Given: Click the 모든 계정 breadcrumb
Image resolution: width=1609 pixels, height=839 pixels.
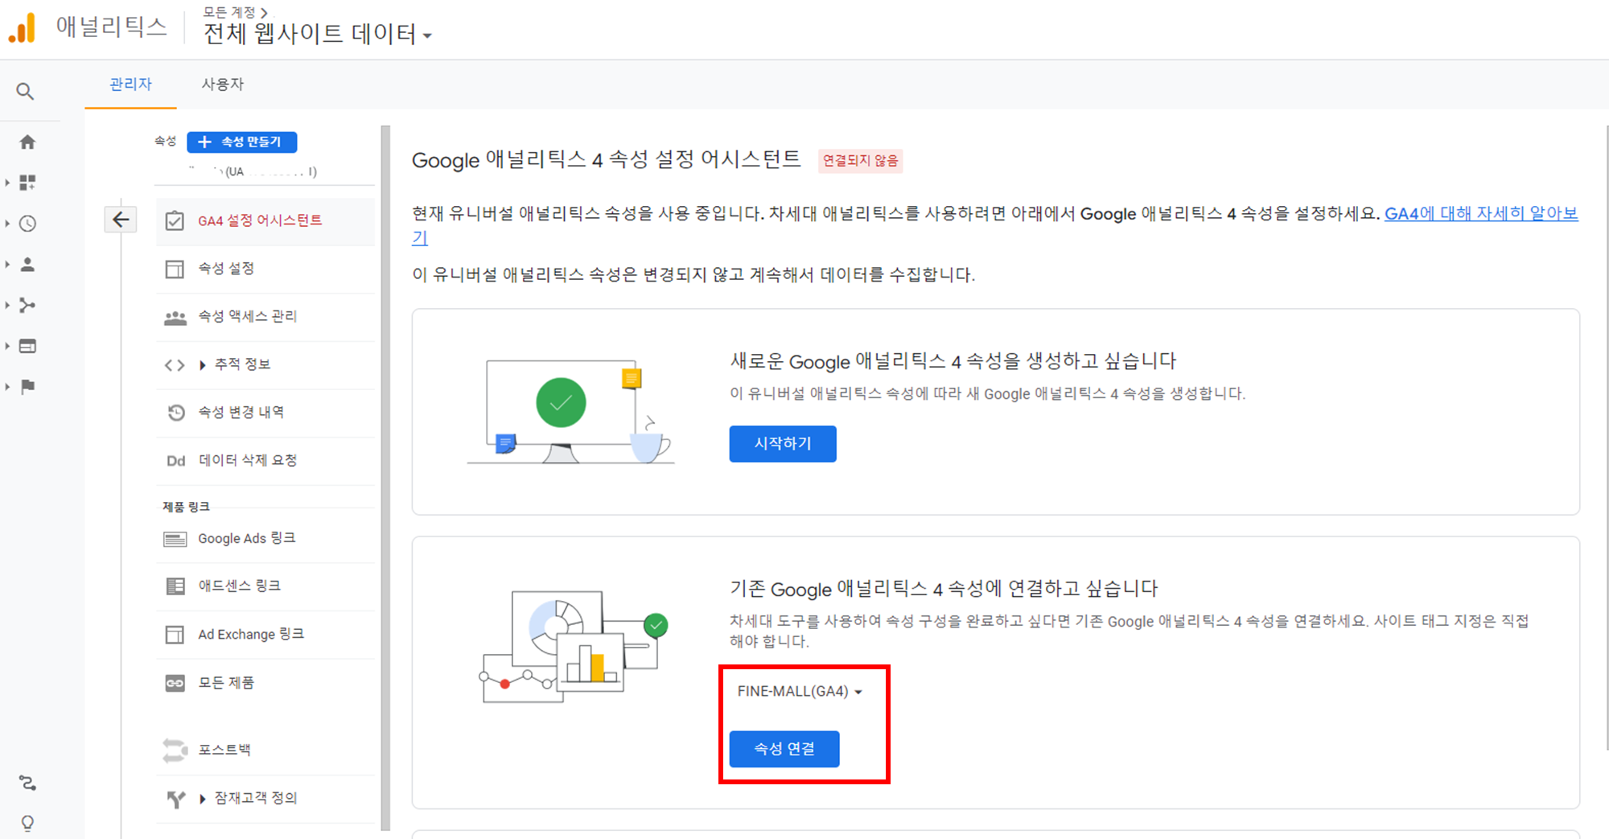Looking at the screenshot, I should (x=230, y=12).
